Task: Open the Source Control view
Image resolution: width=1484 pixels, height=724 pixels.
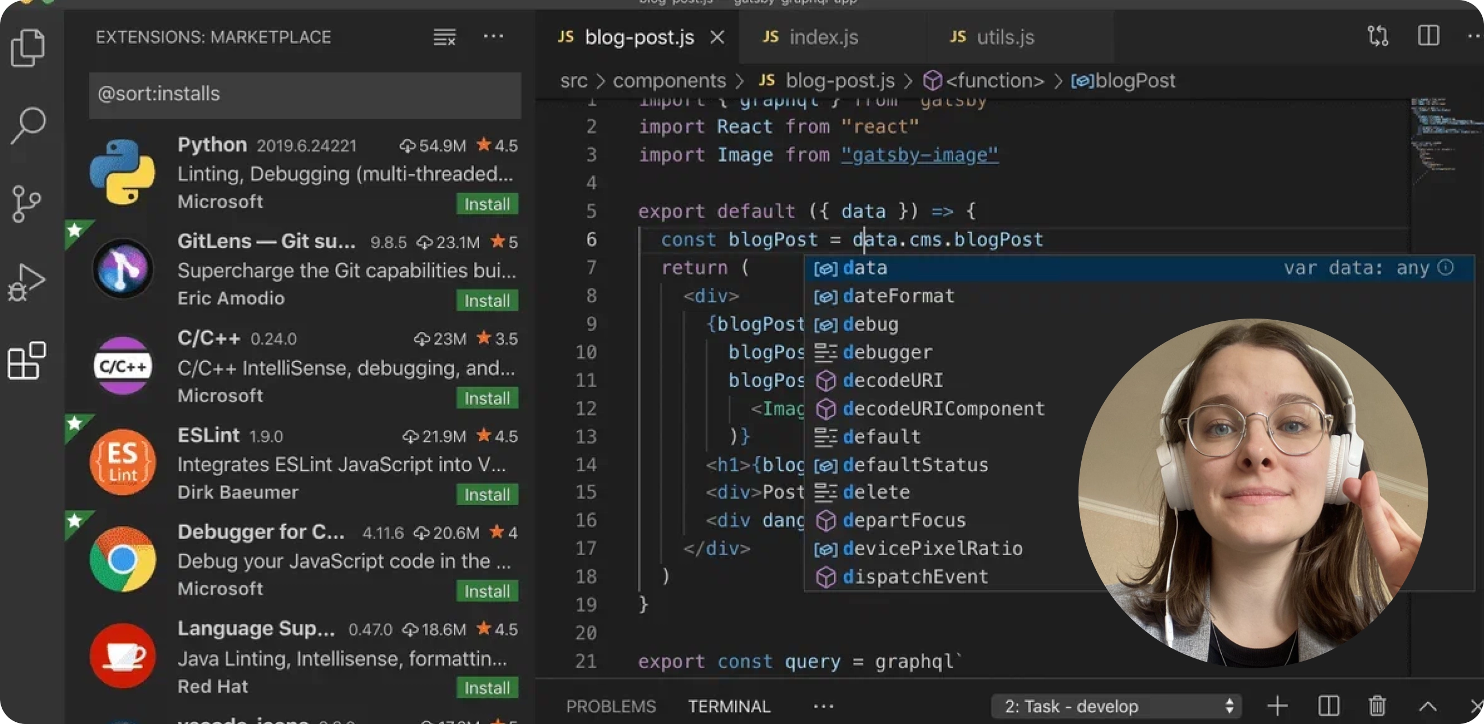Action: (26, 204)
